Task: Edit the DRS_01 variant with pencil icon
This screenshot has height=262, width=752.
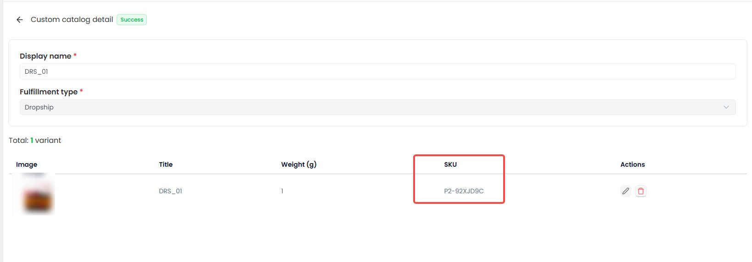Action: (x=625, y=191)
